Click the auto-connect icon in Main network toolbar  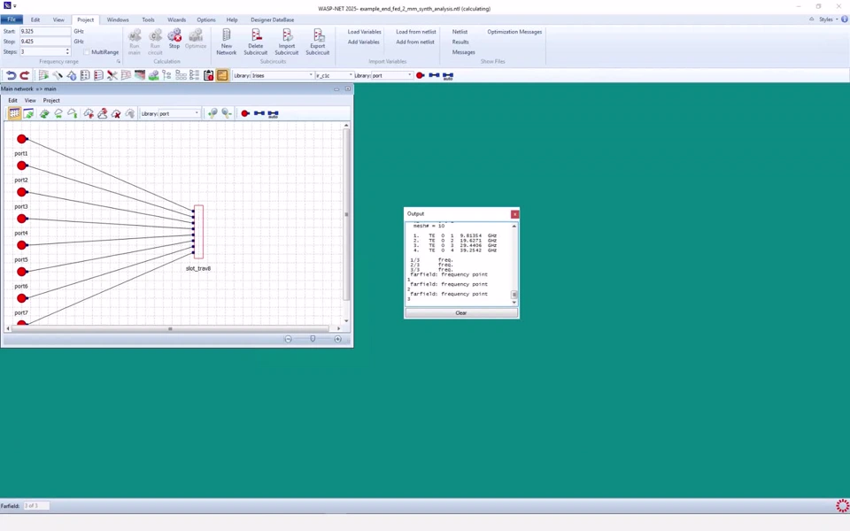(x=274, y=114)
